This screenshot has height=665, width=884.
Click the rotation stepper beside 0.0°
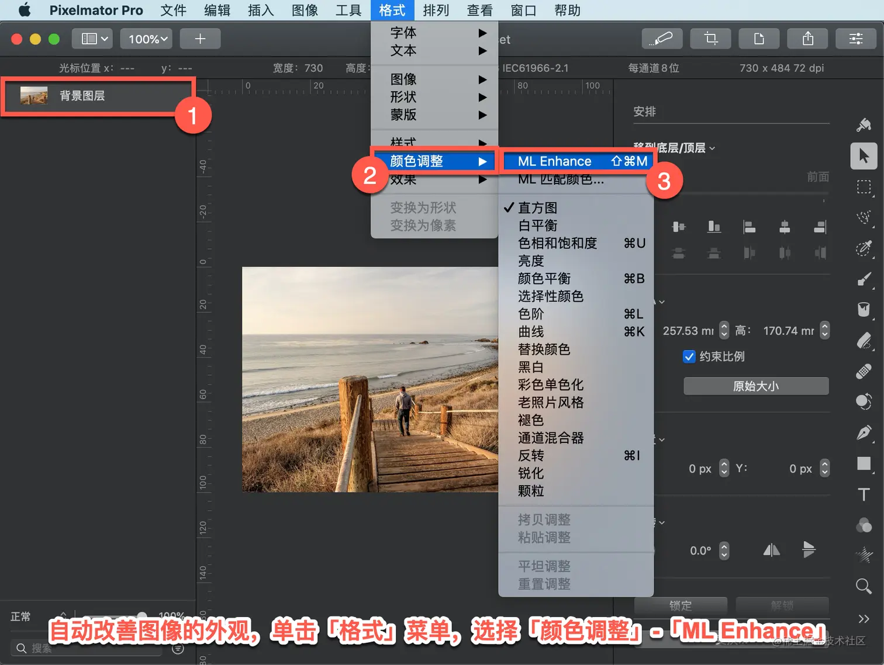coord(724,550)
